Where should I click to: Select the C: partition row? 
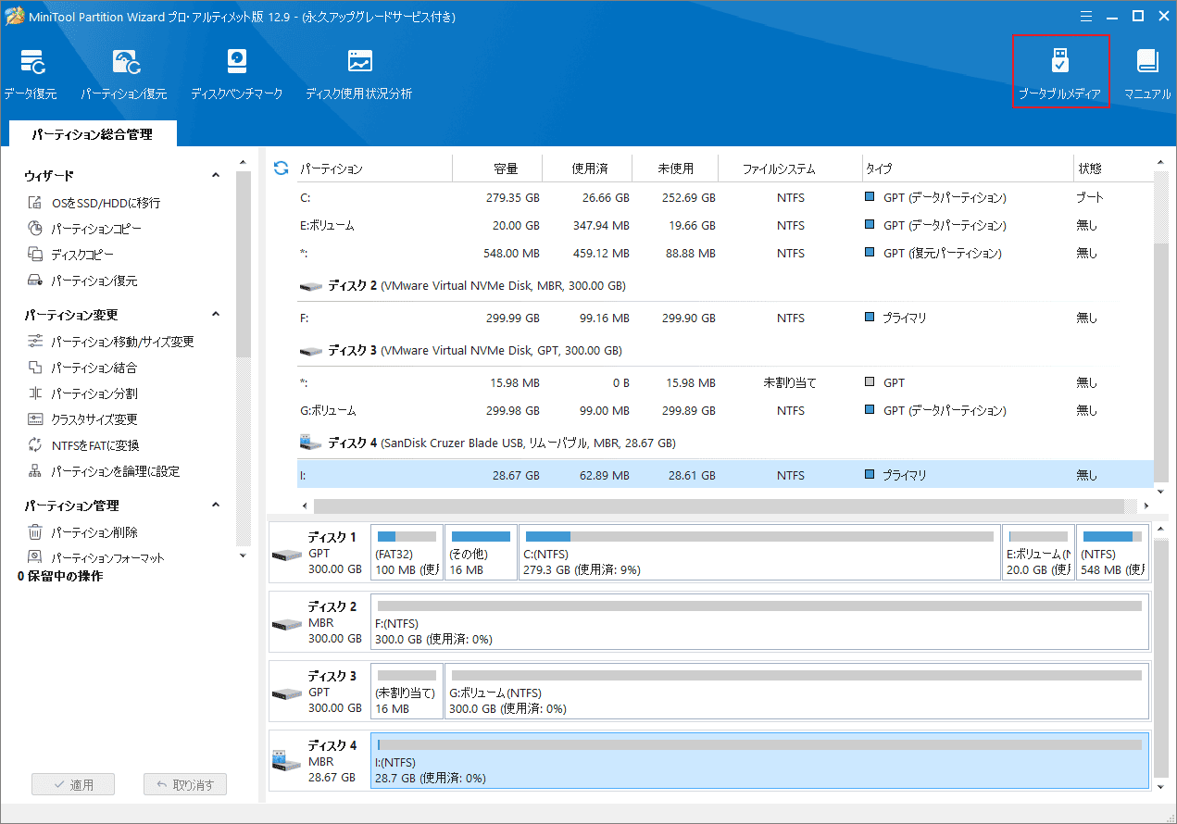point(726,197)
